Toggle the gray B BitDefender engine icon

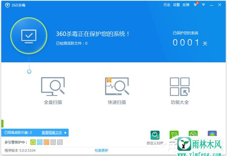pyautogui.click(x=60, y=142)
